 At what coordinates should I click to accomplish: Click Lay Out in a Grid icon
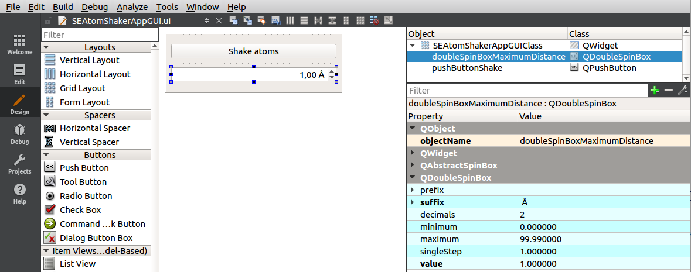pos(360,20)
